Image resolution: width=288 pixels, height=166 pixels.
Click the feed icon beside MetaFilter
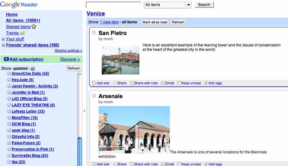tap(9, 118)
